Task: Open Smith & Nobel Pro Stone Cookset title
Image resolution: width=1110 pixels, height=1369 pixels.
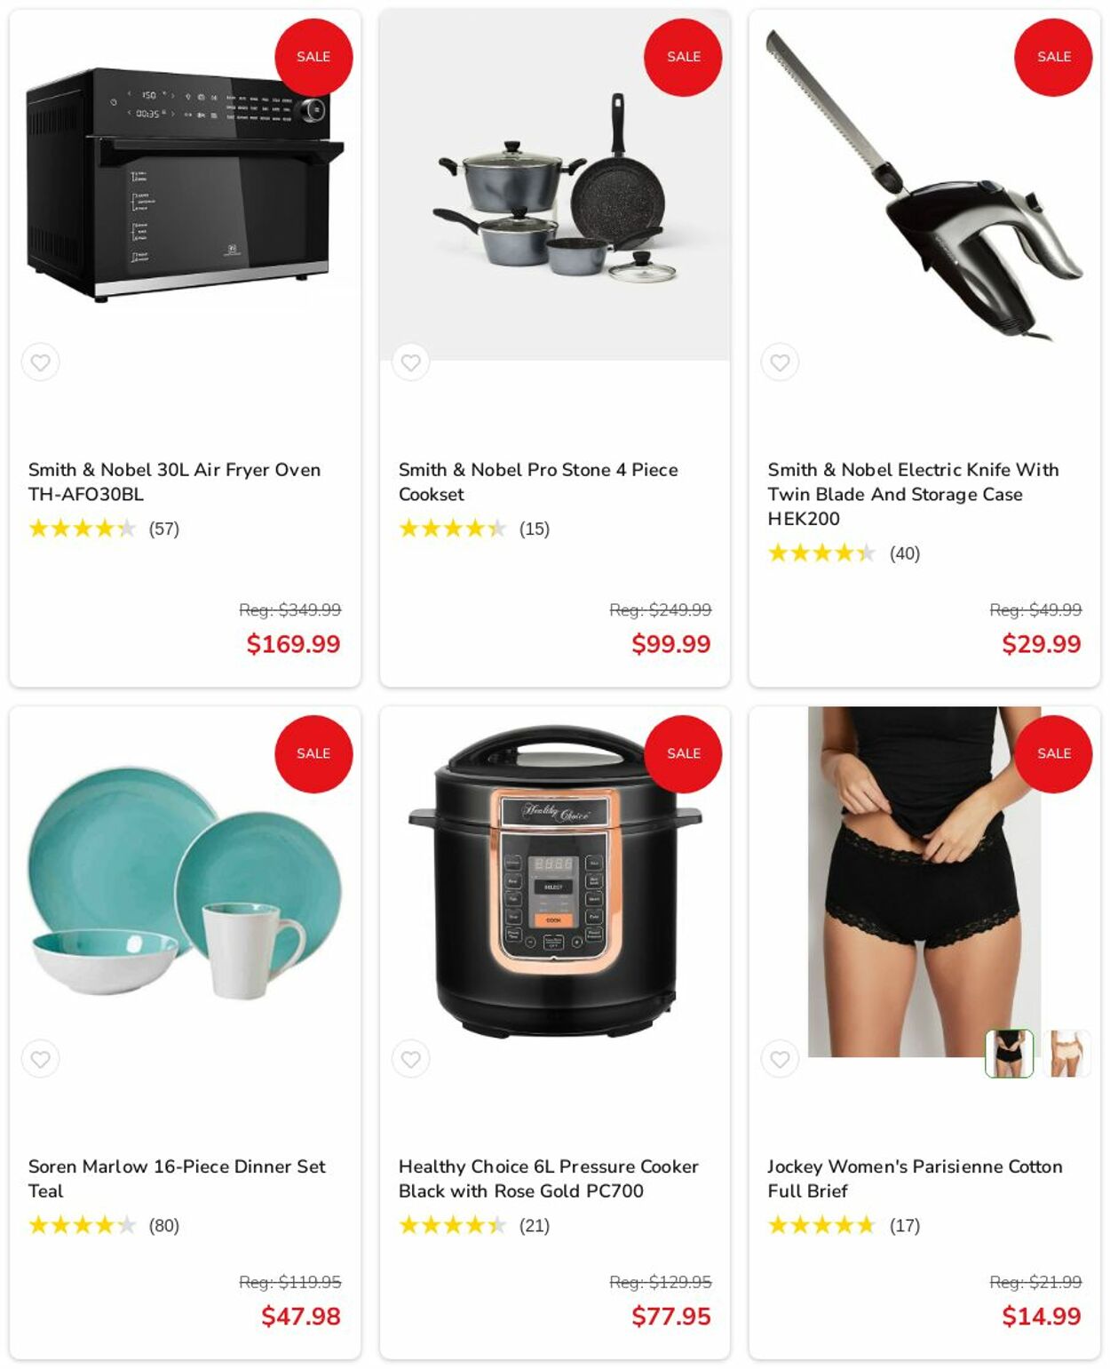Action: coord(538,482)
